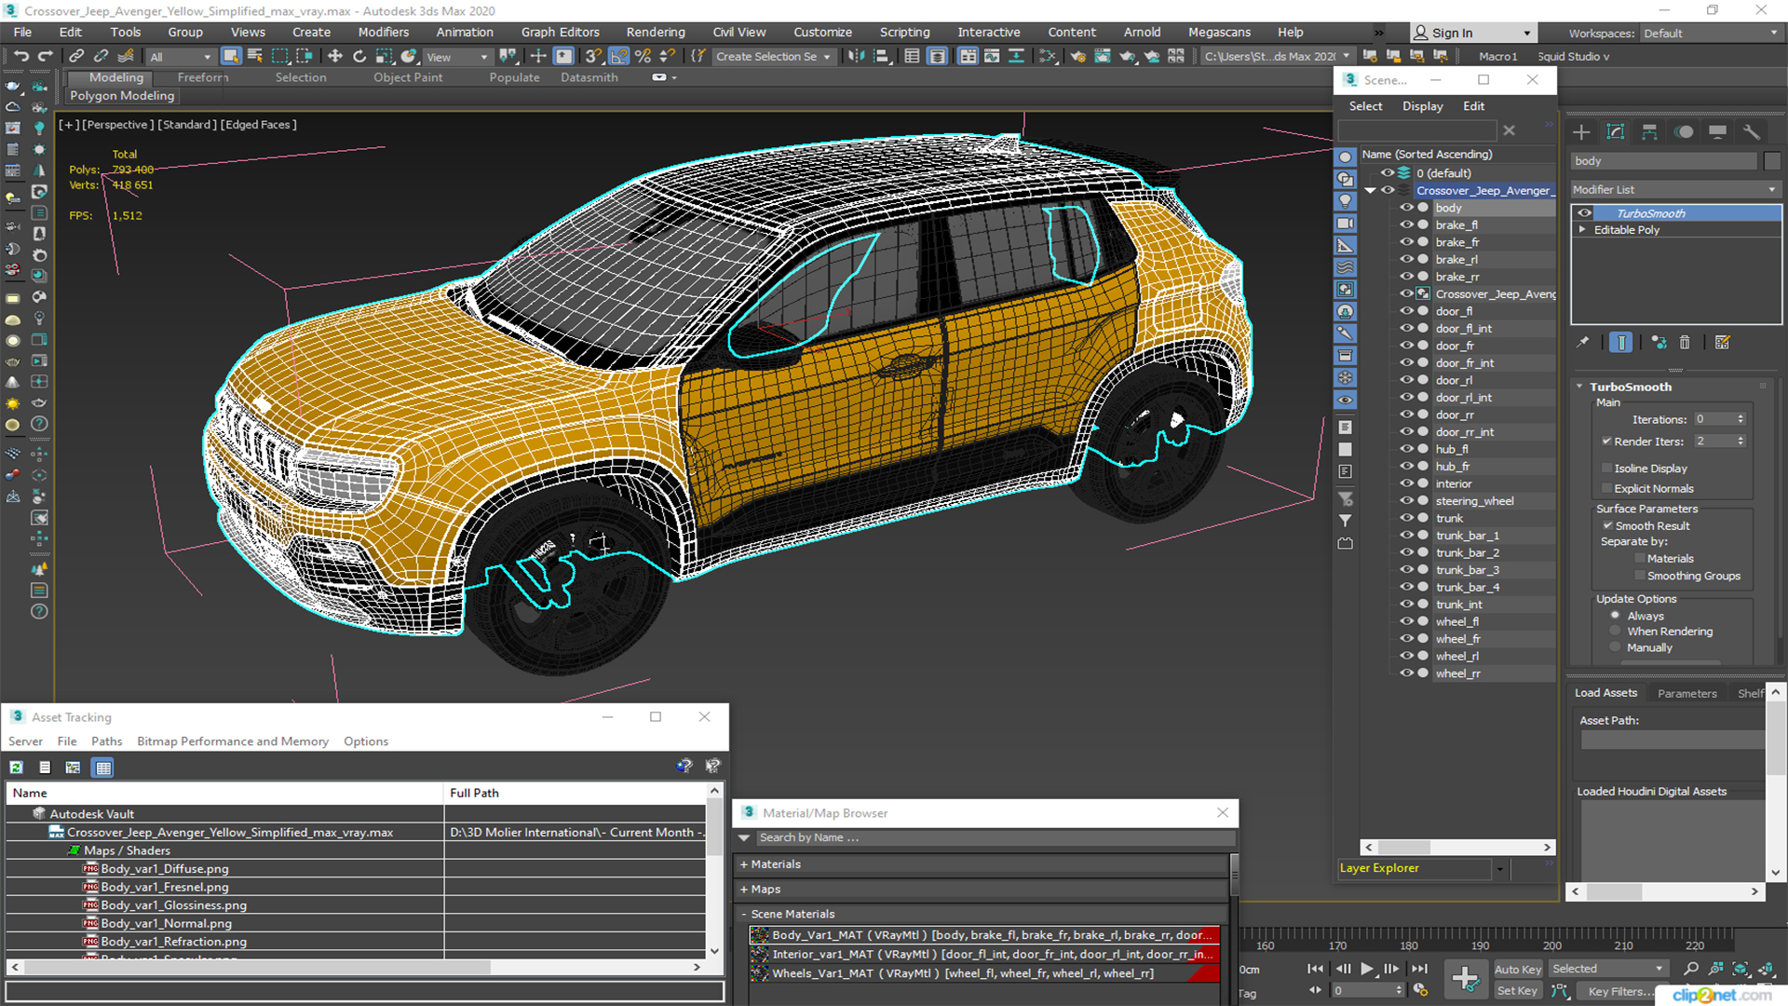
Task: Click the Asset Path input field
Action: pos(1673,740)
